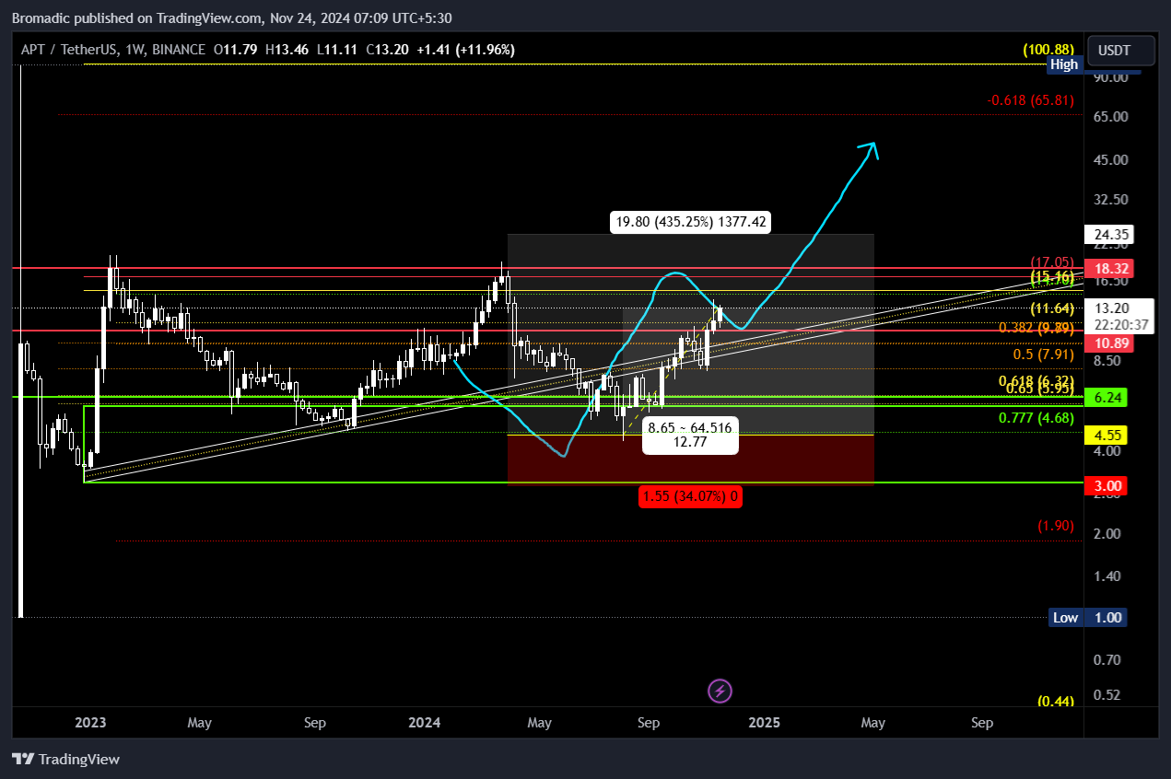Screen dimensions: 1171x779
Task: Click the yellow 4.55 price tag
Action: (x=1107, y=435)
